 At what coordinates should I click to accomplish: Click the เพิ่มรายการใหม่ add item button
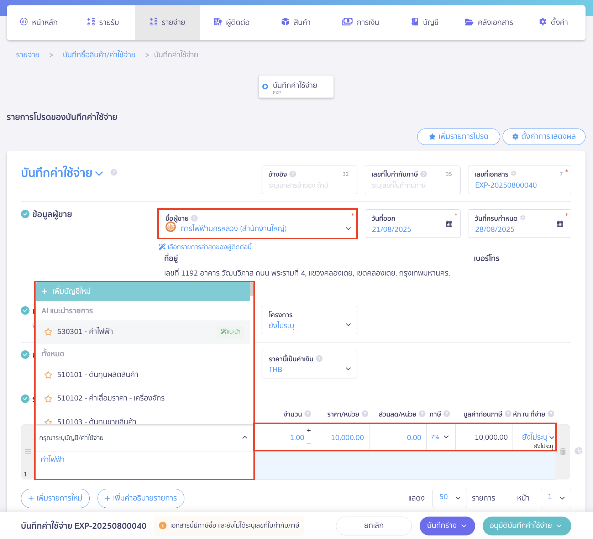click(55, 498)
